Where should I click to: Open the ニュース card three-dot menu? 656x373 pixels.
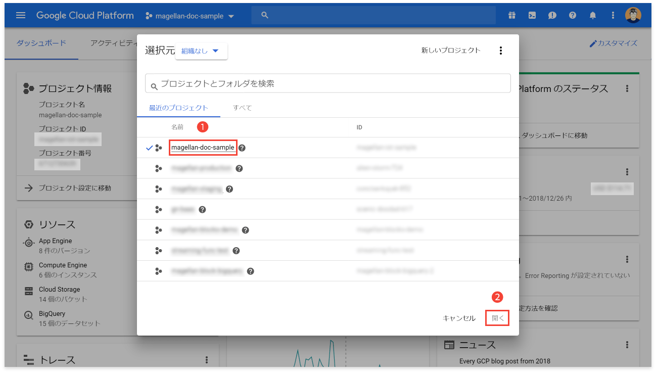pyautogui.click(x=627, y=345)
